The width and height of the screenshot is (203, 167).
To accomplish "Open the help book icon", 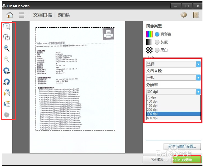I will click(196, 15).
